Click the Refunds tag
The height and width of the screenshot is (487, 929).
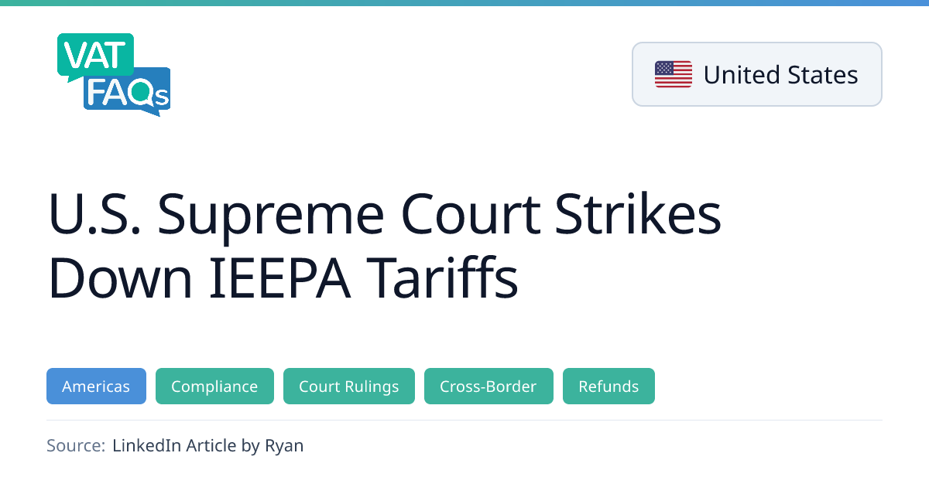[608, 387]
